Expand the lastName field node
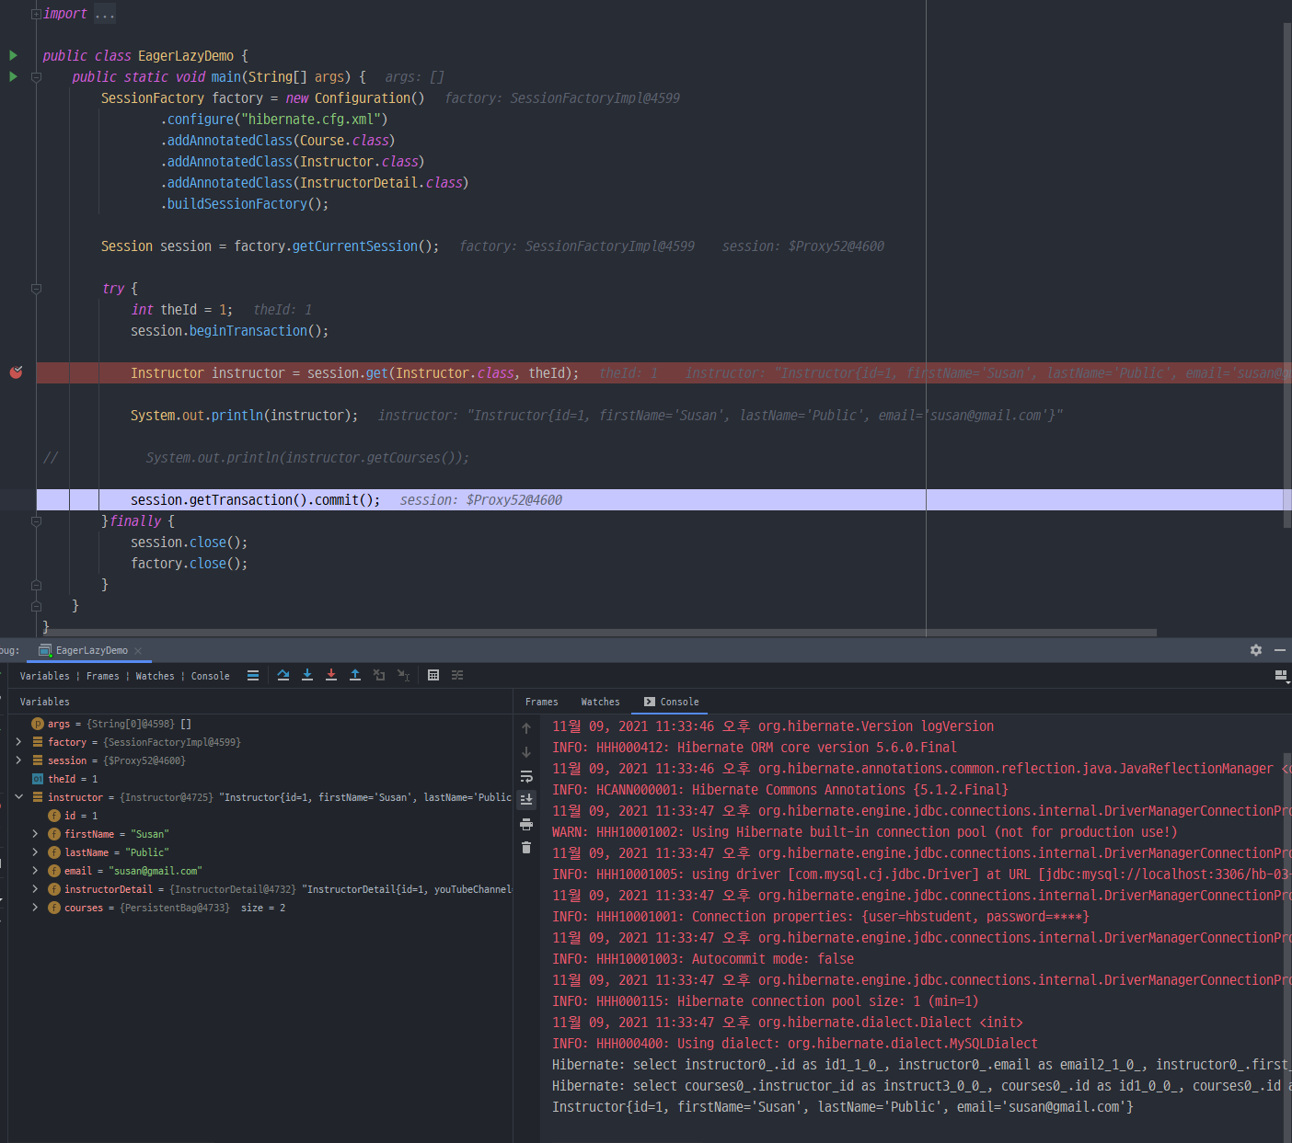 pyautogui.click(x=35, y=852)
